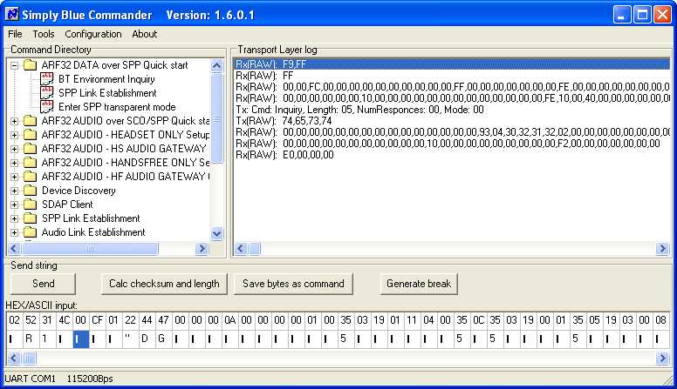Click the Command Directory horizontal scroll right arrow
Viewport: 677px width, 389px height.
(x=202, y=249)
